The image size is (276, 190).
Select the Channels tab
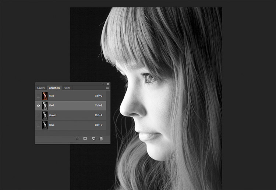tap(54, 88)
